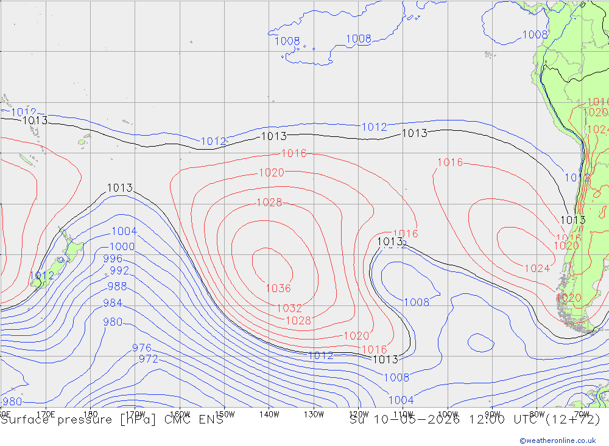Image resolution: width=609 pixels, height=446 pixels.
Task: Click the 1004 label near New Zealand
Action: click(124, 231)
